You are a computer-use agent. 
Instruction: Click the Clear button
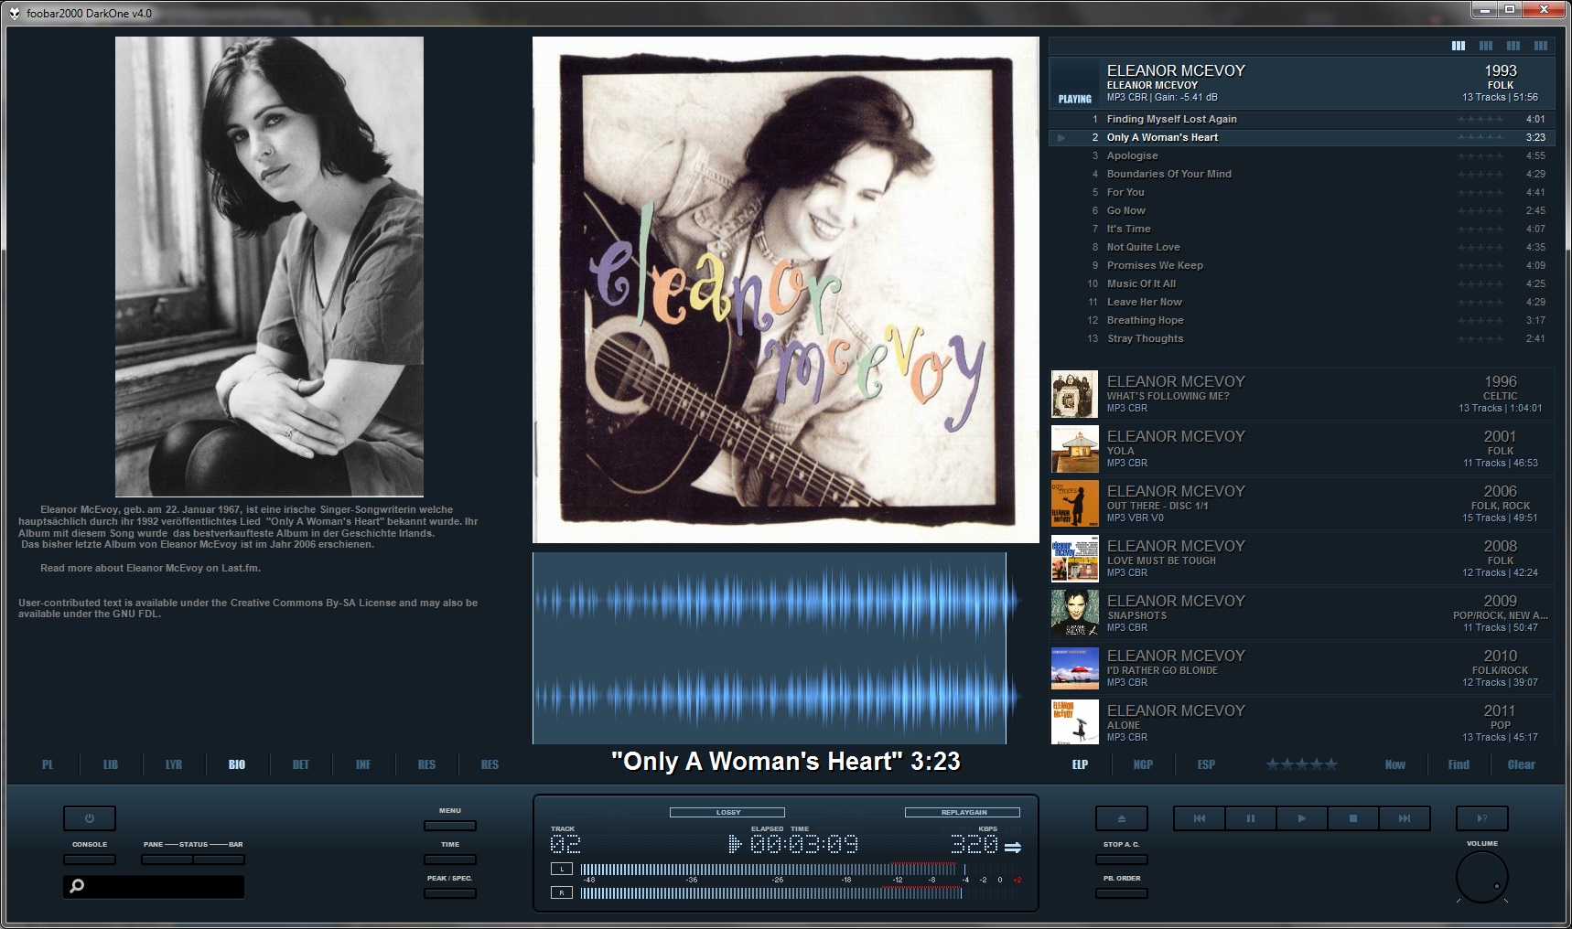coord(1522,764)
